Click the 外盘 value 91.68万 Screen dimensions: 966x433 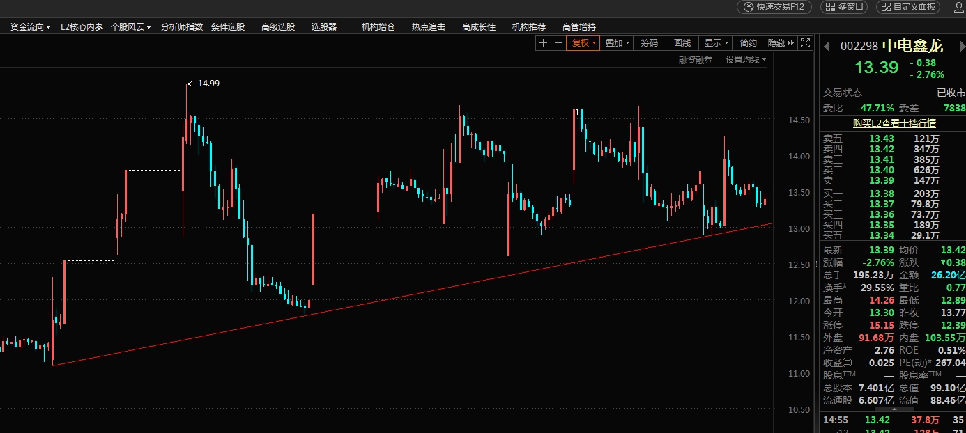coord(876,338)
